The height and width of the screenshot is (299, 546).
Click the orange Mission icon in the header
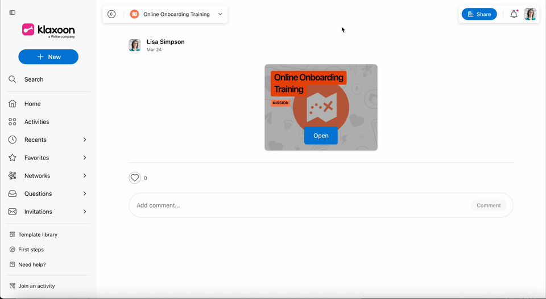click(134, 14)
